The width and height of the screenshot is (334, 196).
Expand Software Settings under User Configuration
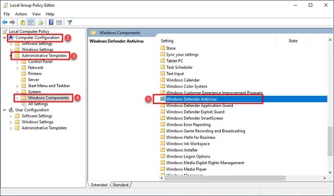[11, 116]
